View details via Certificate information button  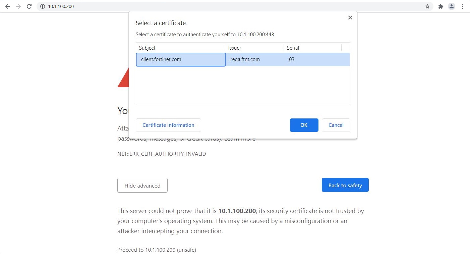168,125
